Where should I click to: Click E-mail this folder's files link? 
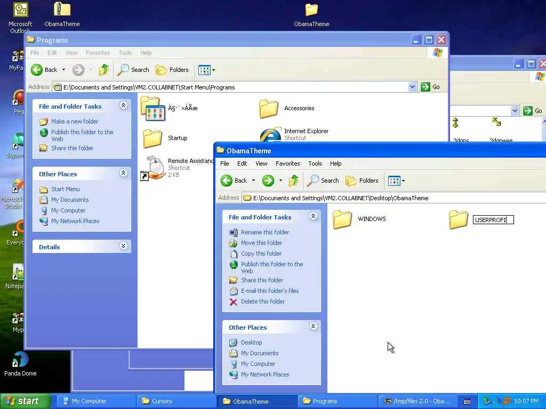270,291
